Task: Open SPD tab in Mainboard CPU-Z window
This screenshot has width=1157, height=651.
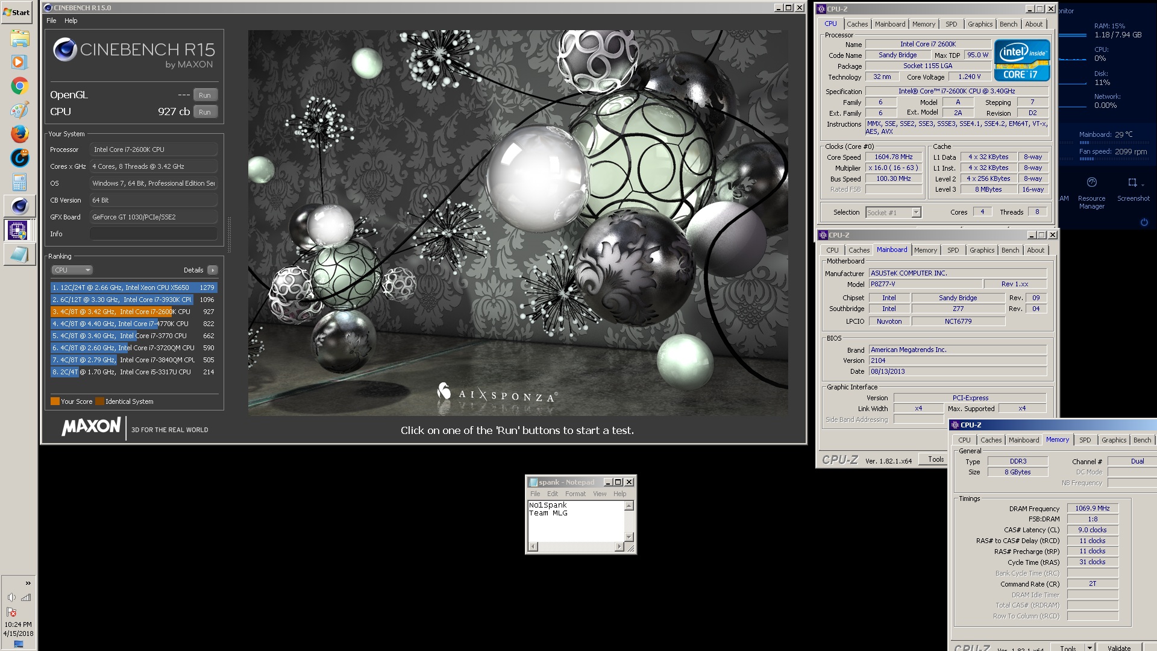Action: coord(953,250)
